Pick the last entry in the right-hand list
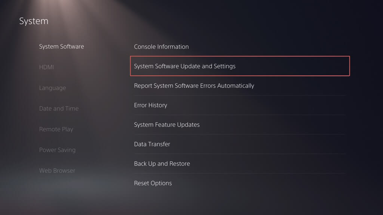 tap(153, 183)
